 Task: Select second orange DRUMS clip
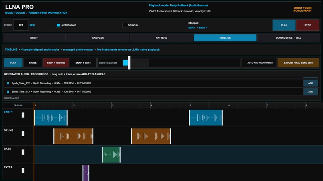[x=151, y=136]
